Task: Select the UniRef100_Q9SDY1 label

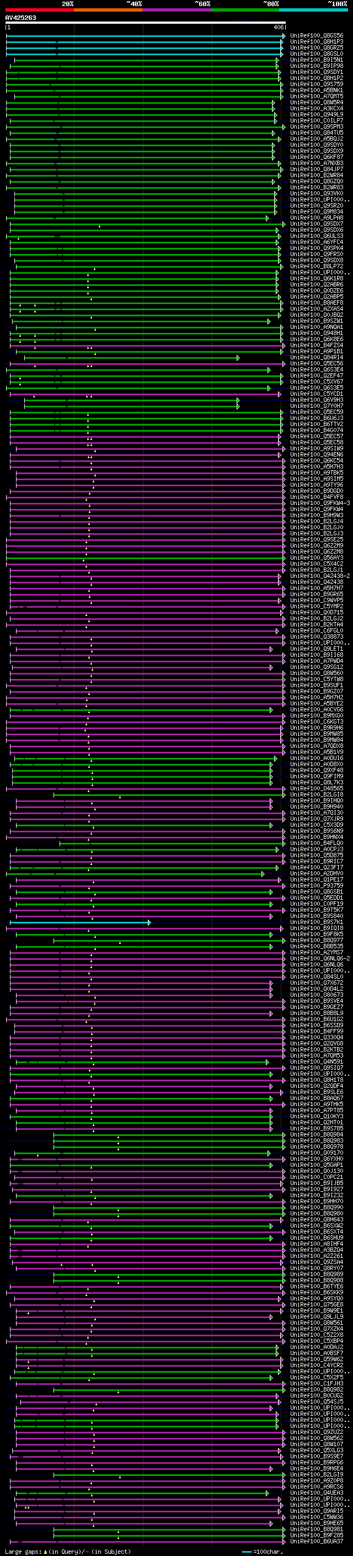Action: (x=317, y=72)
